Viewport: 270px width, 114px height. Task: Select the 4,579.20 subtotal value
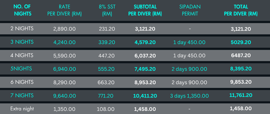tap(145, 42)
